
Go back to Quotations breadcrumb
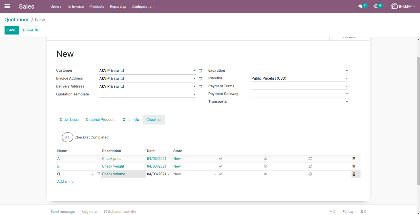[x=17, y=20]
